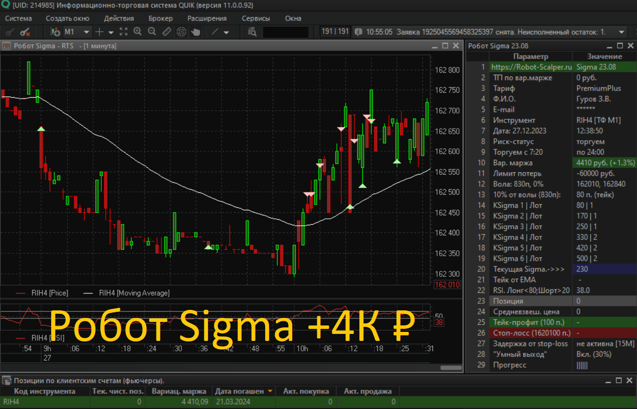637x409 pixels.
Task: Open the Сервисы menu
Action: click(x=256, y=19)
